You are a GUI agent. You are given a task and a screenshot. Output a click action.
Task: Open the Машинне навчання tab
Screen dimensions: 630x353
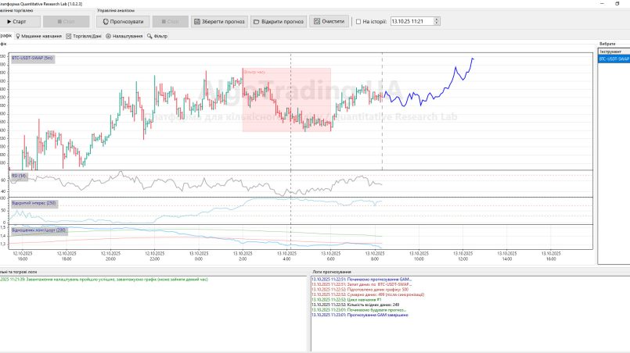(x=39, y=36)
